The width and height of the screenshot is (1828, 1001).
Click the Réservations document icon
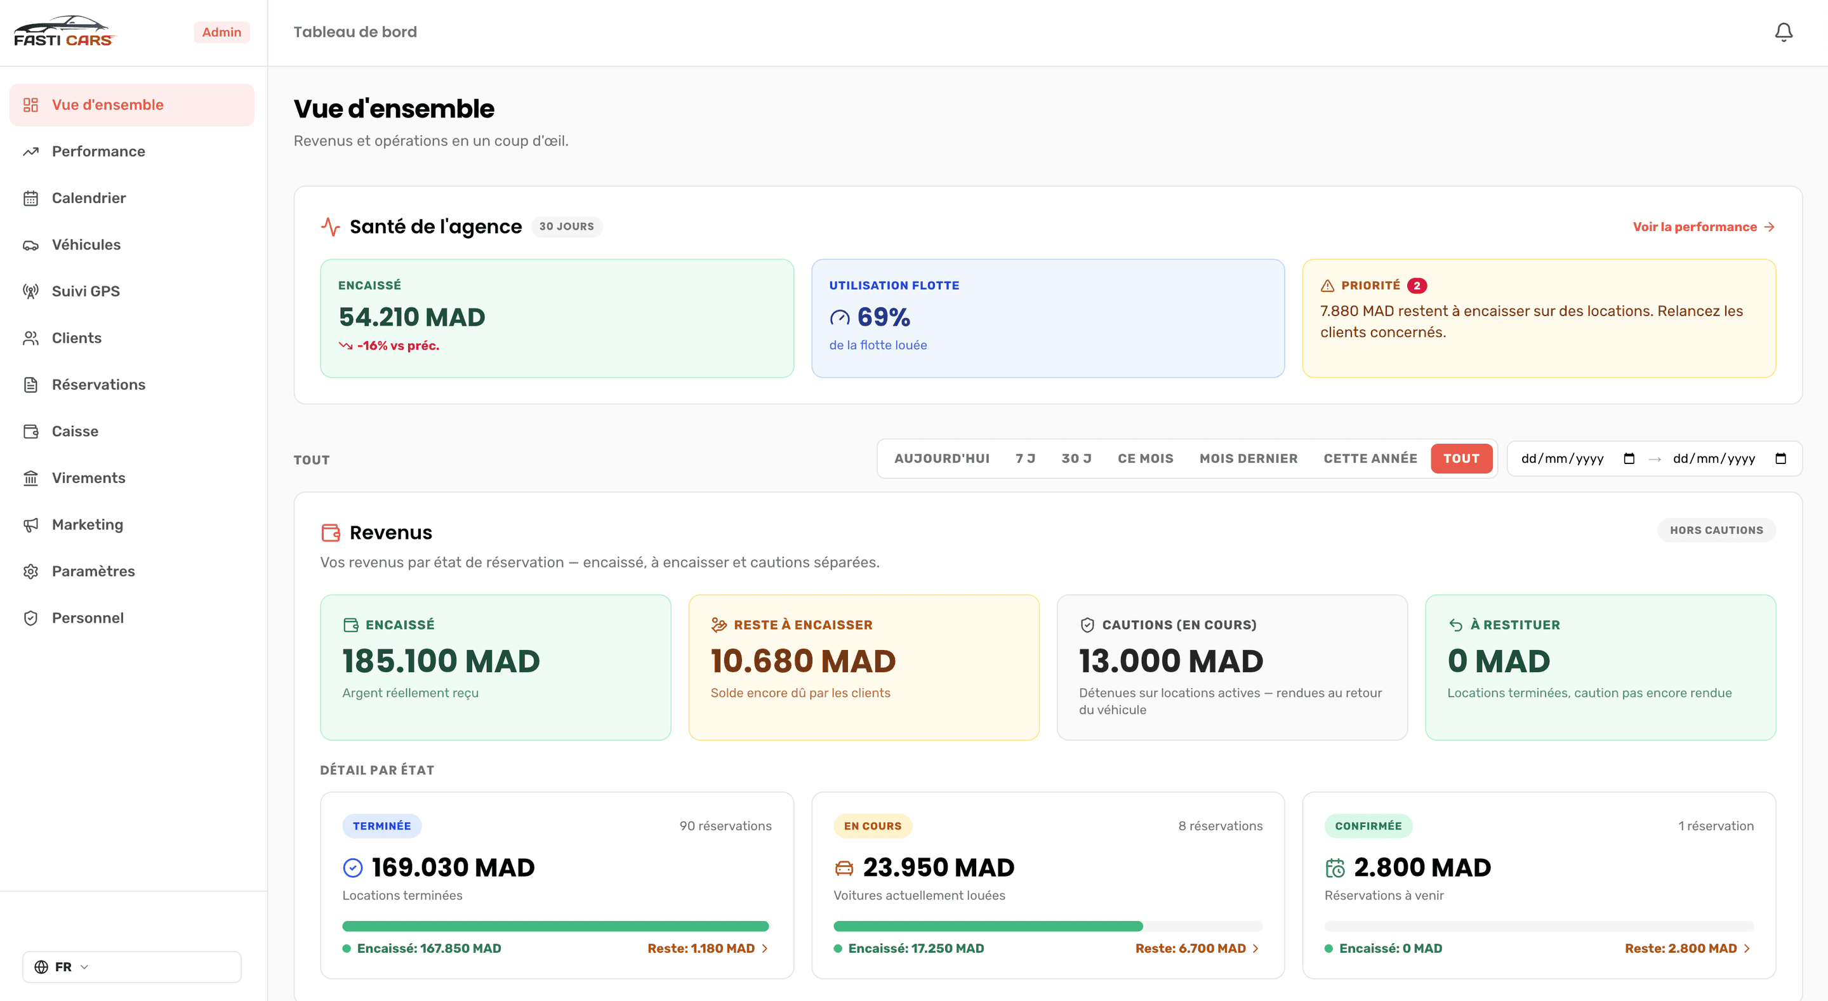30,385
